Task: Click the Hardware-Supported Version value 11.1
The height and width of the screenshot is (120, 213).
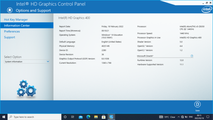Action: pyautogui.click(x=181, y=65)
